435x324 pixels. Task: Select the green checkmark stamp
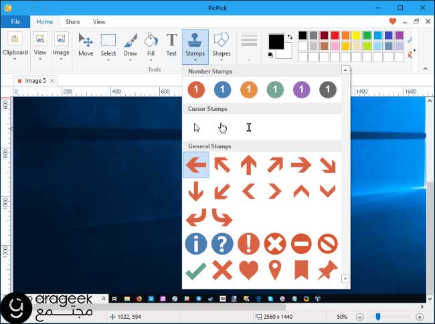tap(196, 271)
